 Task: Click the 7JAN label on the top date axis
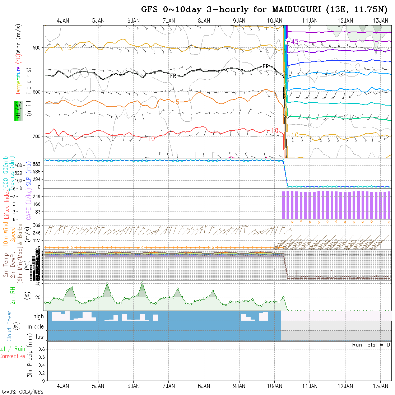[x=169, y=21]
